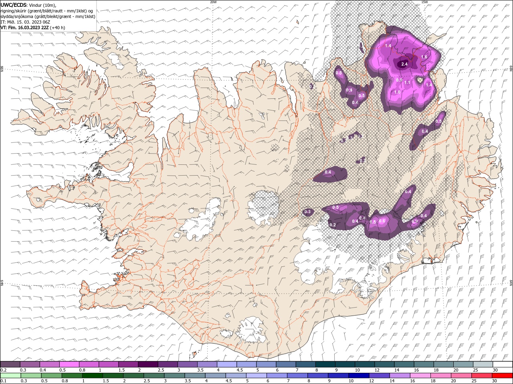Image resolution: width=513 pixels, height=384 pixels.
Task: Pick rain legend swatch between 1 and 1.5
Action: coord(92,376)
